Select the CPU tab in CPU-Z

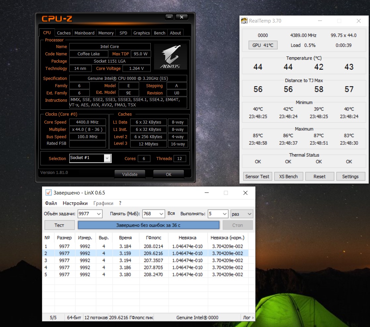point(47,33)
